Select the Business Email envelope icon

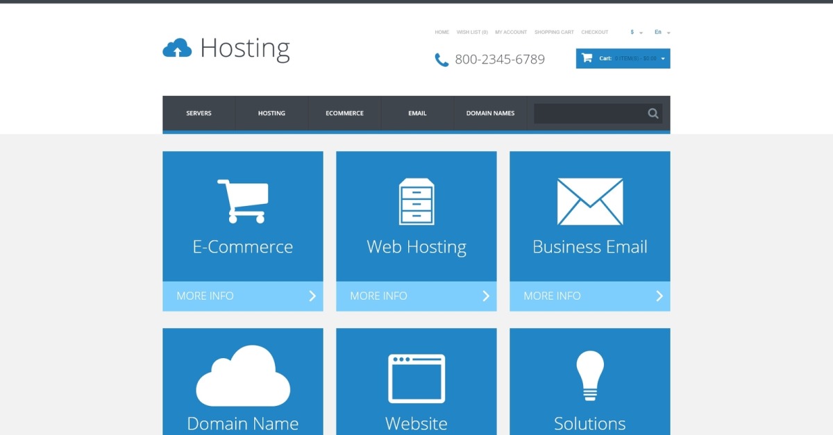pos(590,202)
